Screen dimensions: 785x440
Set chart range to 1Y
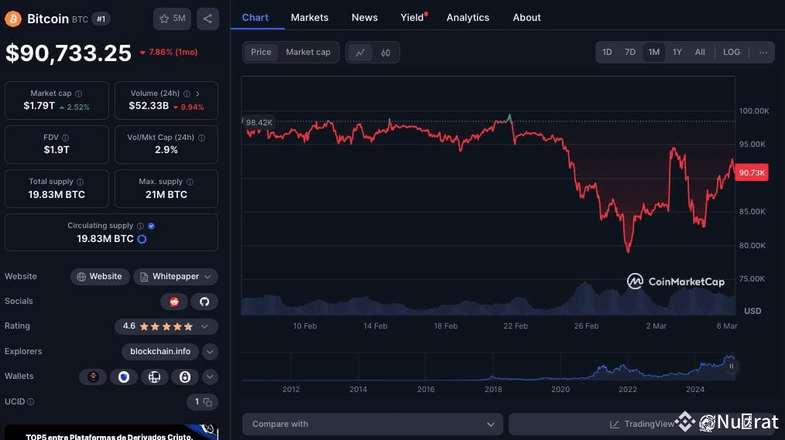click(x=677, y=52)
